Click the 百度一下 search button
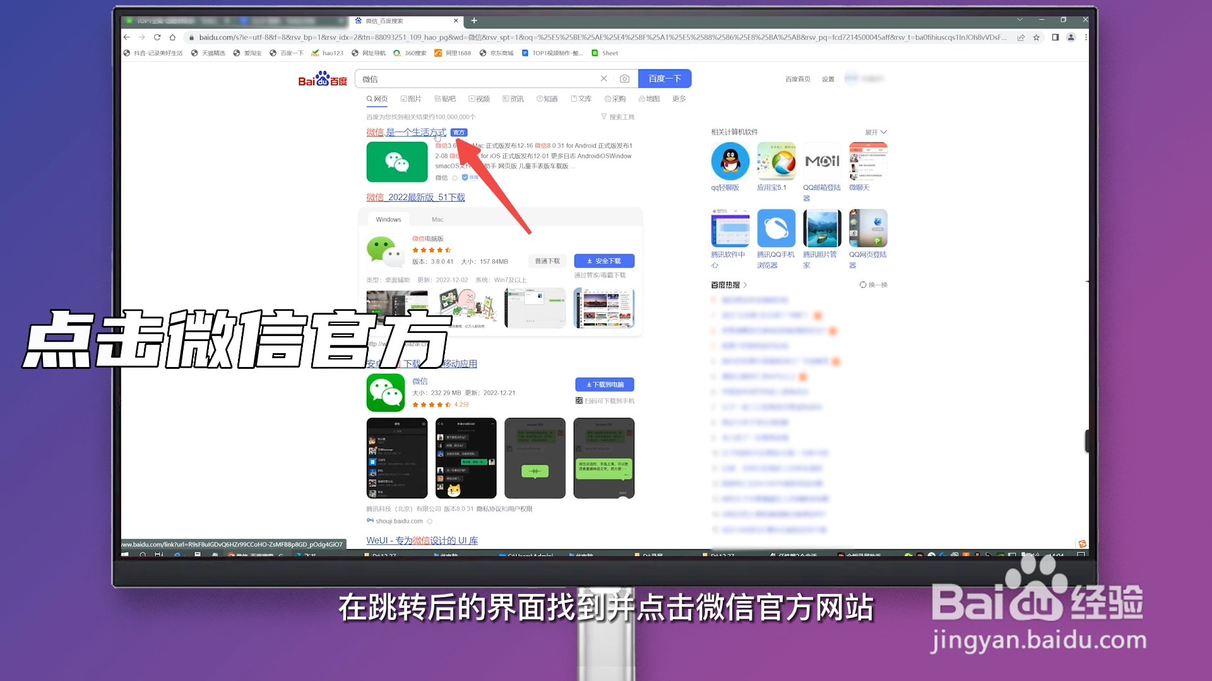The image size is (1212, 681). pos(665,78)
